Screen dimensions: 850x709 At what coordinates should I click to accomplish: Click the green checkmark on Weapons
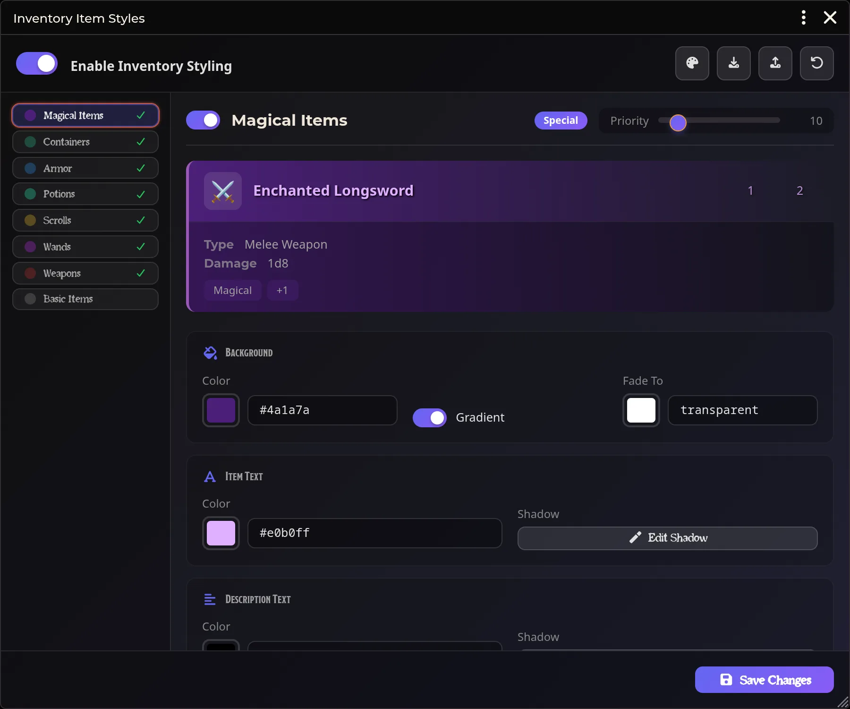tap(141, 273)
